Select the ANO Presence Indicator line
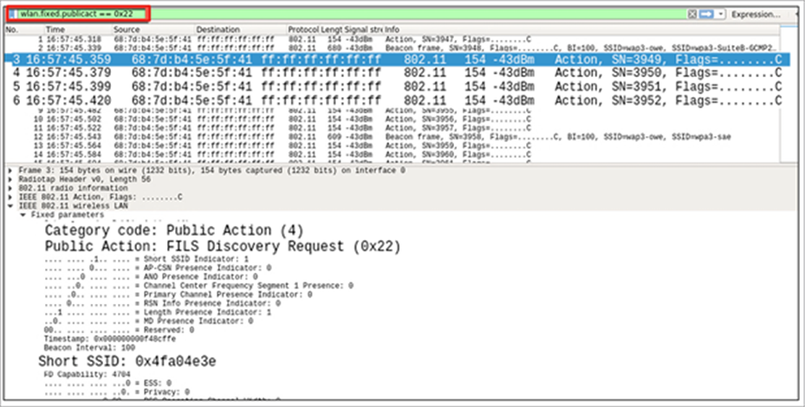Image resolution: width=805 pixels, height=407 pixels. pyautogui.click(x=151, y=276)
